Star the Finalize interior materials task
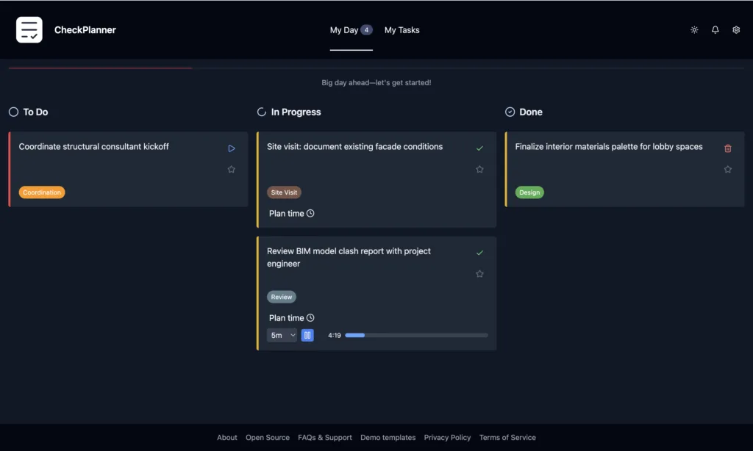753x451 pixels. pos(728,170)
